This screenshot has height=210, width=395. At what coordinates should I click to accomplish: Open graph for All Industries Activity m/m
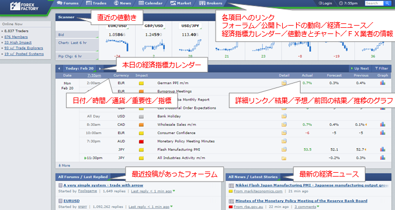pos(383,158)
